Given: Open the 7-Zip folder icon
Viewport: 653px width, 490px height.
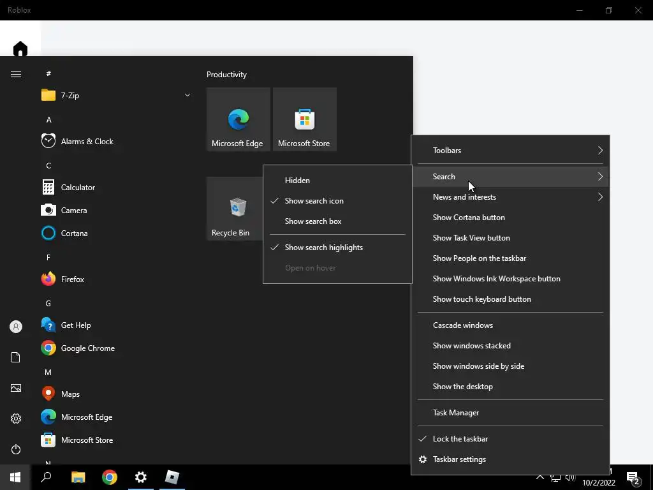Looking at the screenshot, I should pyautogui.click(x=48, y=96).
